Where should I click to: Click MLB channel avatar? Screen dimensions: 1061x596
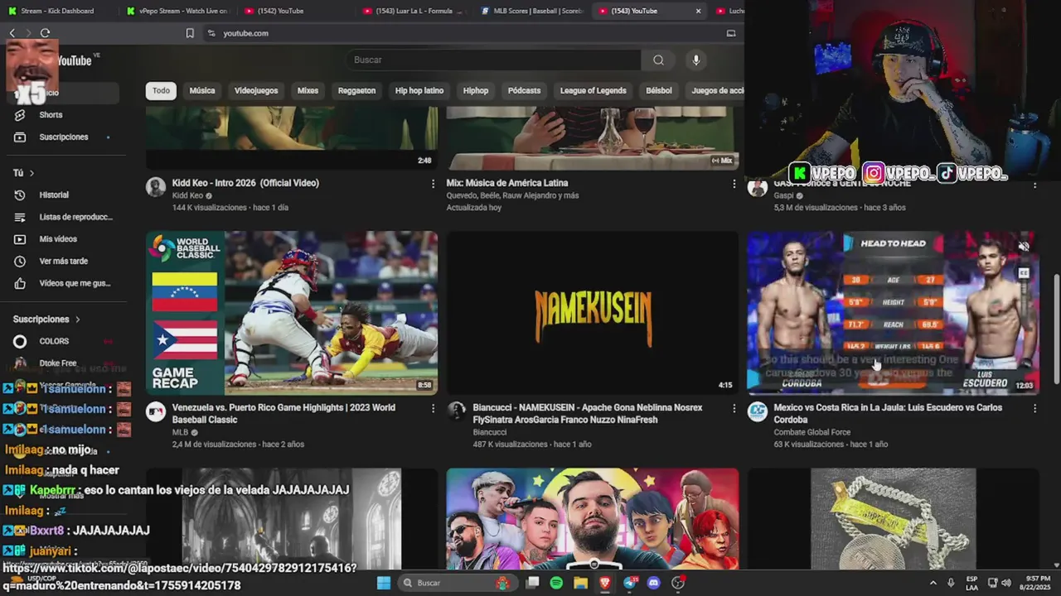156,411
